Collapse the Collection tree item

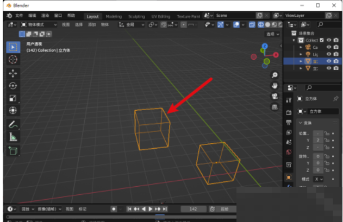(x=294, y=40)
